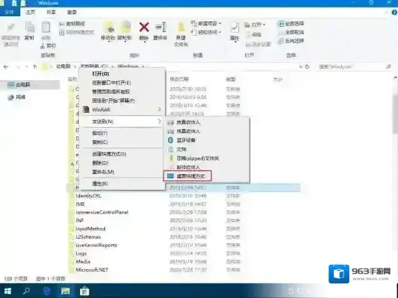Open the address bar history dropdown
398x298 pixels.
[301, 67]
